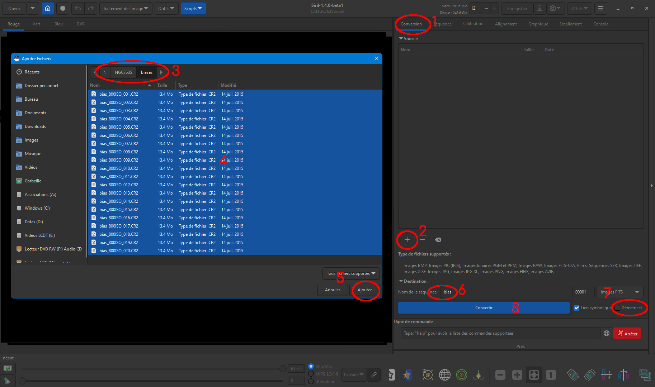Click the lower histogram cutoff slider handle
655x387 pixels.
click(22, 381)
